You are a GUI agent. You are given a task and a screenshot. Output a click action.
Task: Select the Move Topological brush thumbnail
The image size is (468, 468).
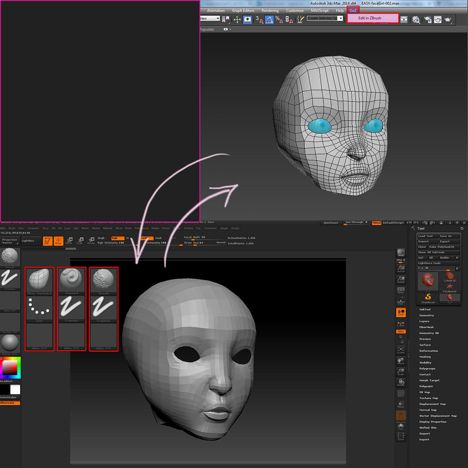40,280
